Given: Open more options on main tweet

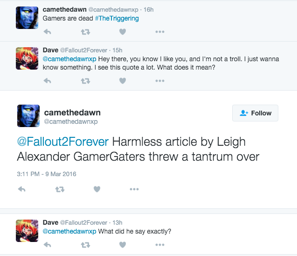Looking at the screenshot, I should (x=134, y=189).
